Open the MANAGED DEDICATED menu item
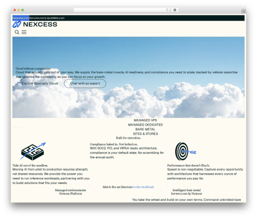 coord(145,125)
